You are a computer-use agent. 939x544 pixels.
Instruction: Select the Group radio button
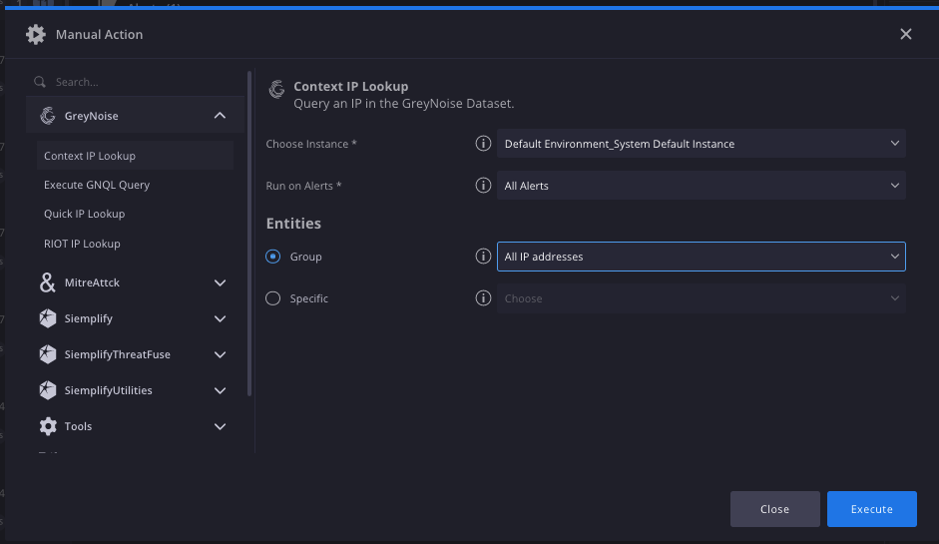[273, 257]
